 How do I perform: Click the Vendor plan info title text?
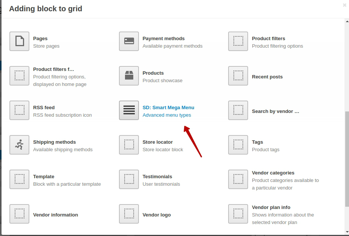(271, 207)
